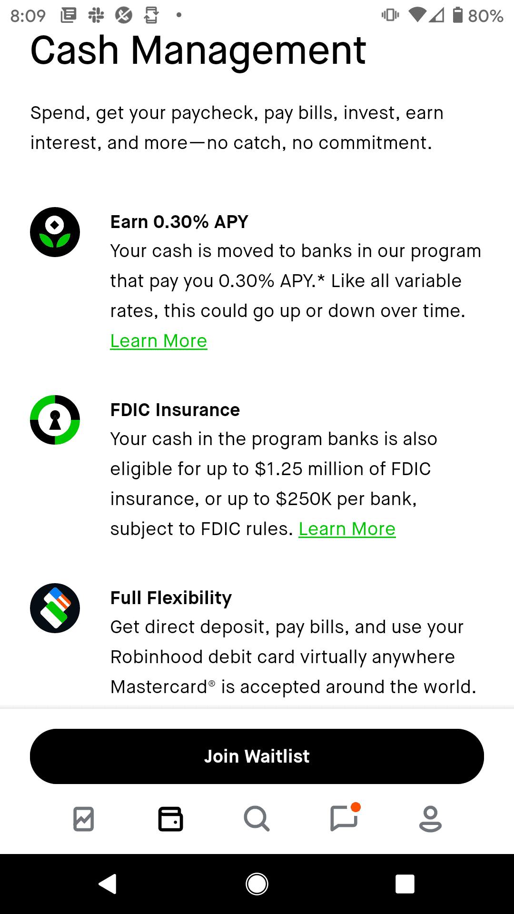Viewport: 514px width, 914px height.
Task: Click the debit cards Full Flexibility icon
Action: (55, 608)
